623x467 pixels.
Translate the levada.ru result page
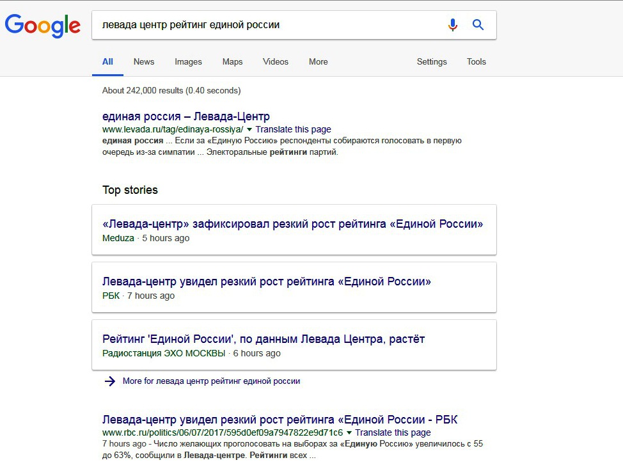[293, 130]
